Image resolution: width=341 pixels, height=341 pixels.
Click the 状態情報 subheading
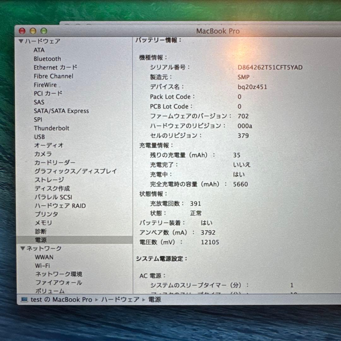[x=153, y=194]
